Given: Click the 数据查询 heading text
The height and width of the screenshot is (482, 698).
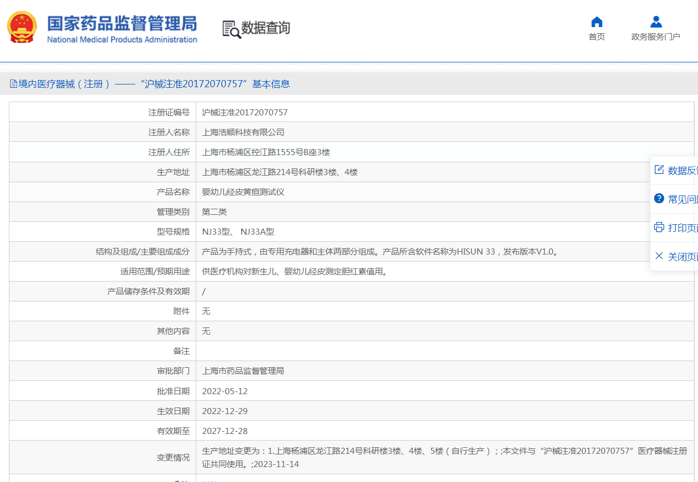Looking at the screenshot, I should pyautogui.click(x=266, y=28).
